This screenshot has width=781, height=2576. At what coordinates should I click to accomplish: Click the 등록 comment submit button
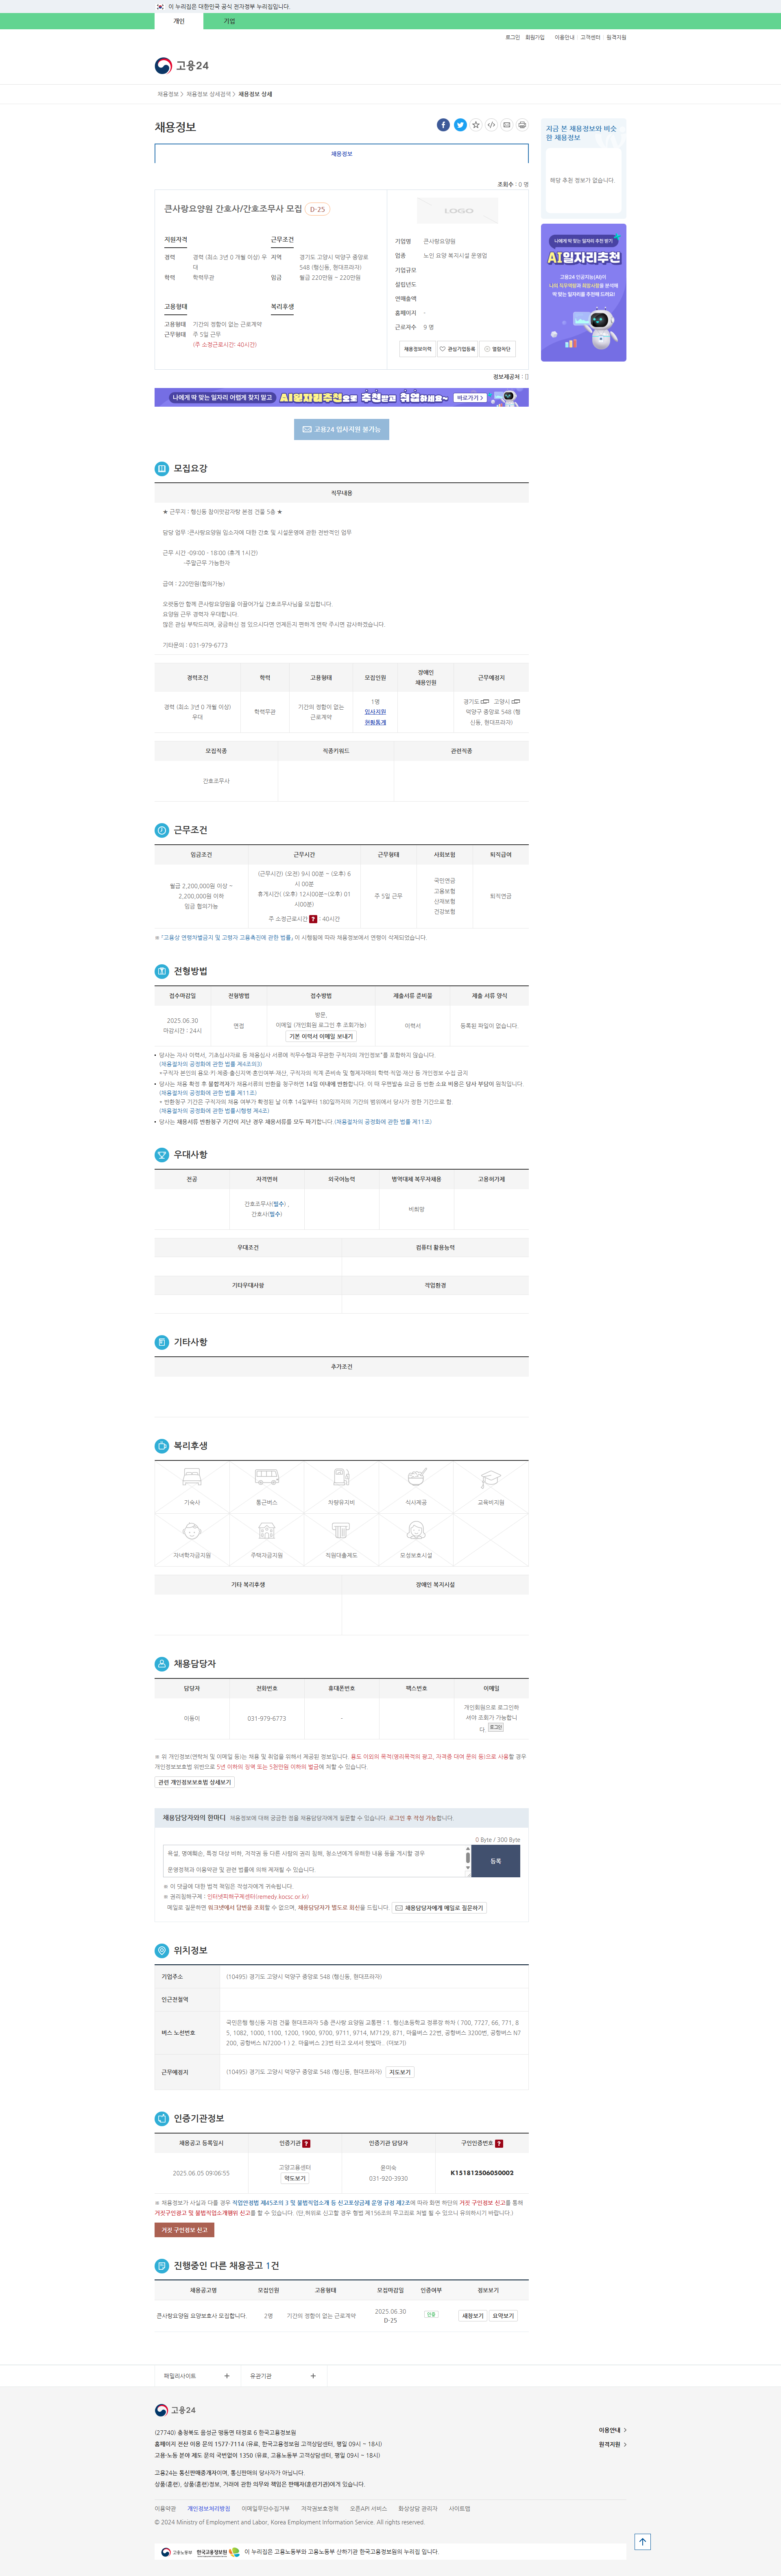495,1861
